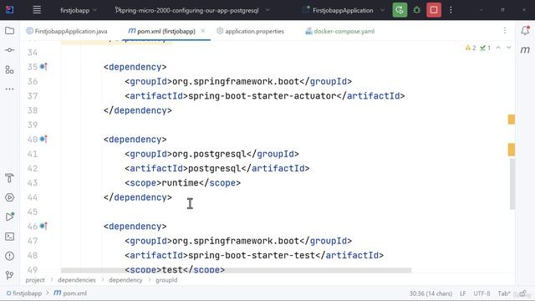Open the FirstjobappApplication run configuration dropdown

pos(344,10)
